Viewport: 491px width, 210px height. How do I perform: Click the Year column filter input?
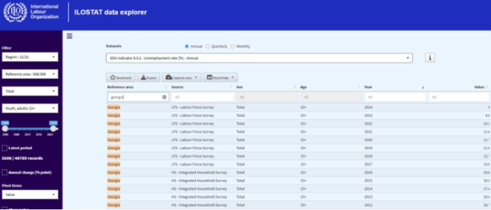click(x=394, y=97)
